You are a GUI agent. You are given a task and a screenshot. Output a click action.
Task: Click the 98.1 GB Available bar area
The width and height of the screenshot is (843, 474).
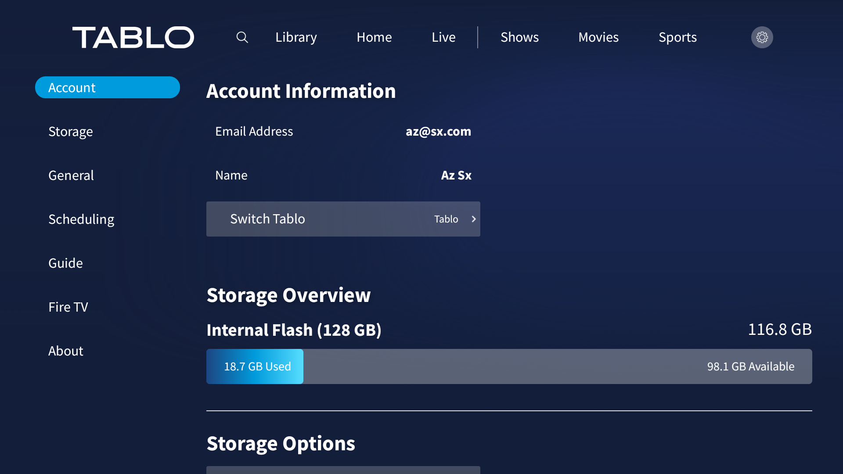[558, 366]
